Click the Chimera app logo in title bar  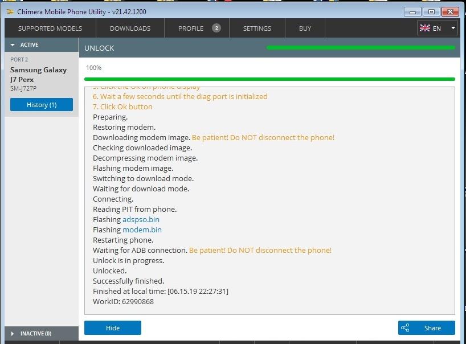click(x=10, y=12)
